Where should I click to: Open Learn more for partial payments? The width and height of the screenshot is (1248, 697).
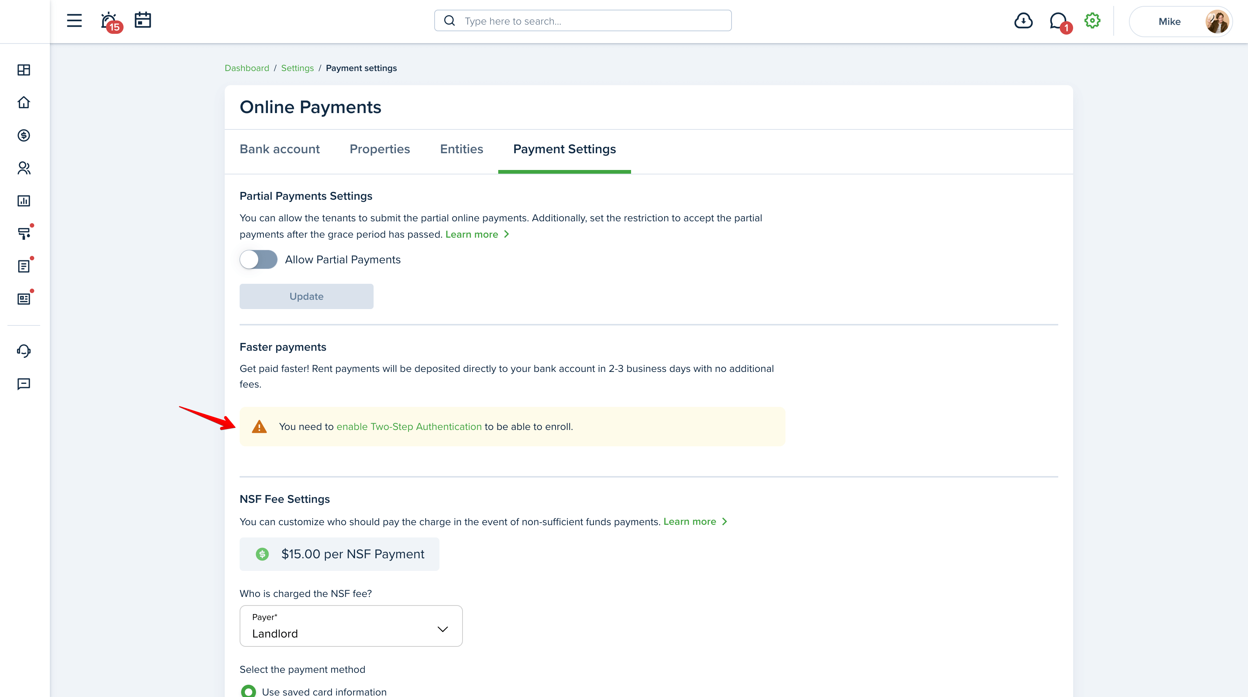[x=477, y=234]
